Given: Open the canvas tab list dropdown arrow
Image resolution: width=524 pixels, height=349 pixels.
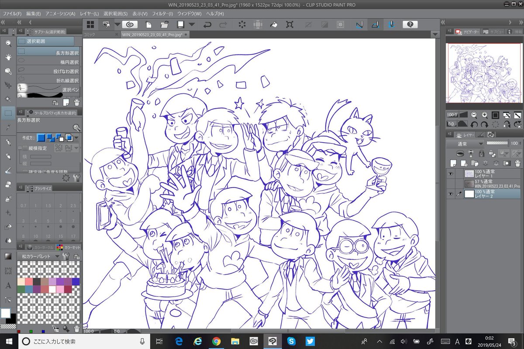Looking at the screenshot, I should [434, 34].
